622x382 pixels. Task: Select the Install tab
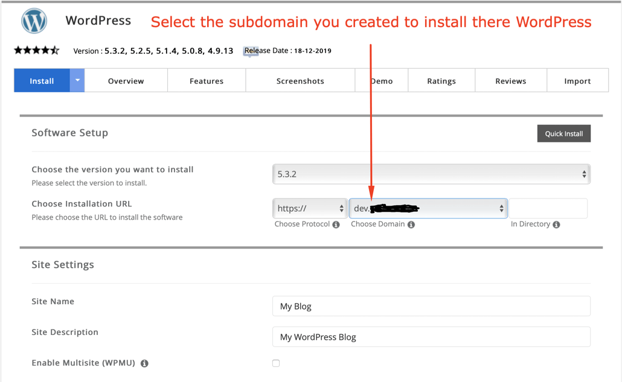point(42,80)
